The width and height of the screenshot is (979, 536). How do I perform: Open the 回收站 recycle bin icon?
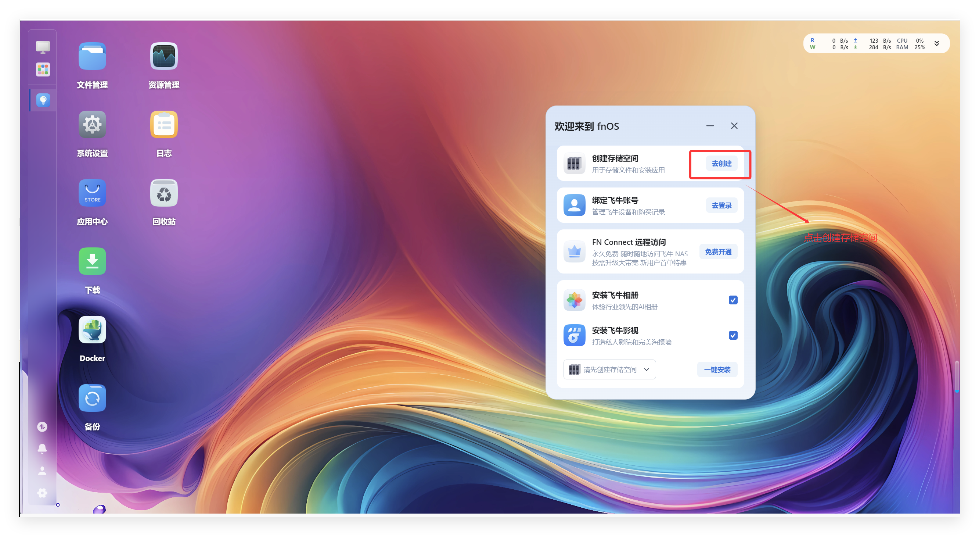point(164,193)
